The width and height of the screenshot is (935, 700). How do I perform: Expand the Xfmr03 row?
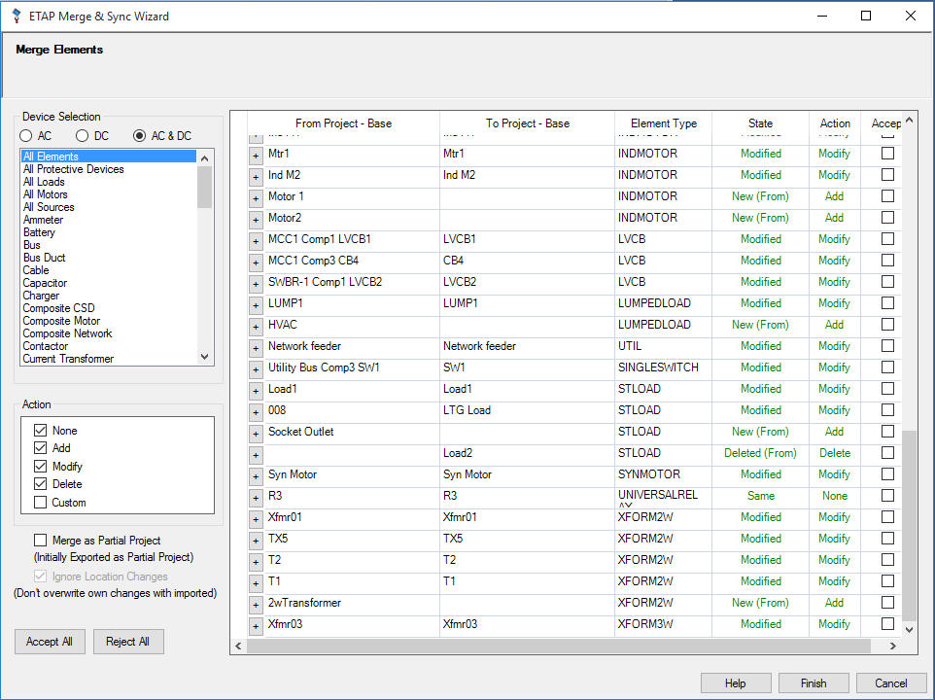[256, 626]
